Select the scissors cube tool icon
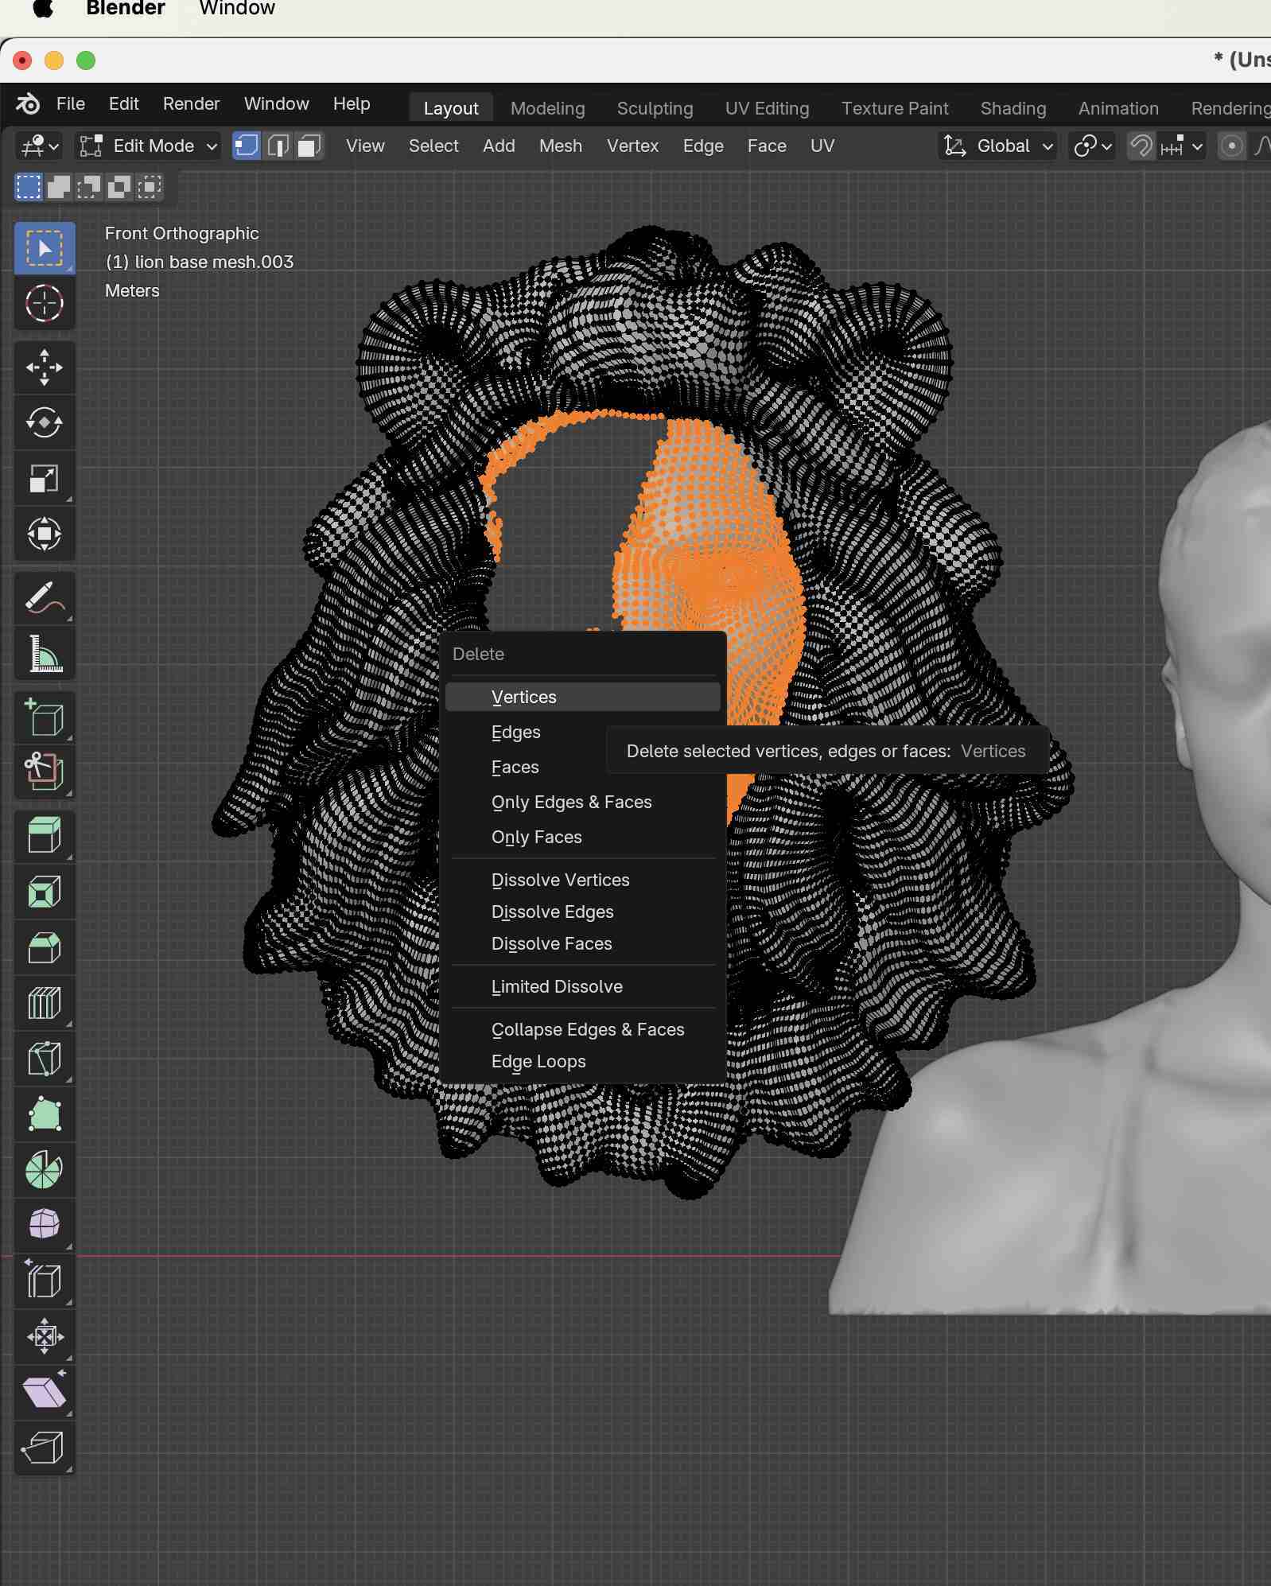1271x1586 pixels. point(45,772)
